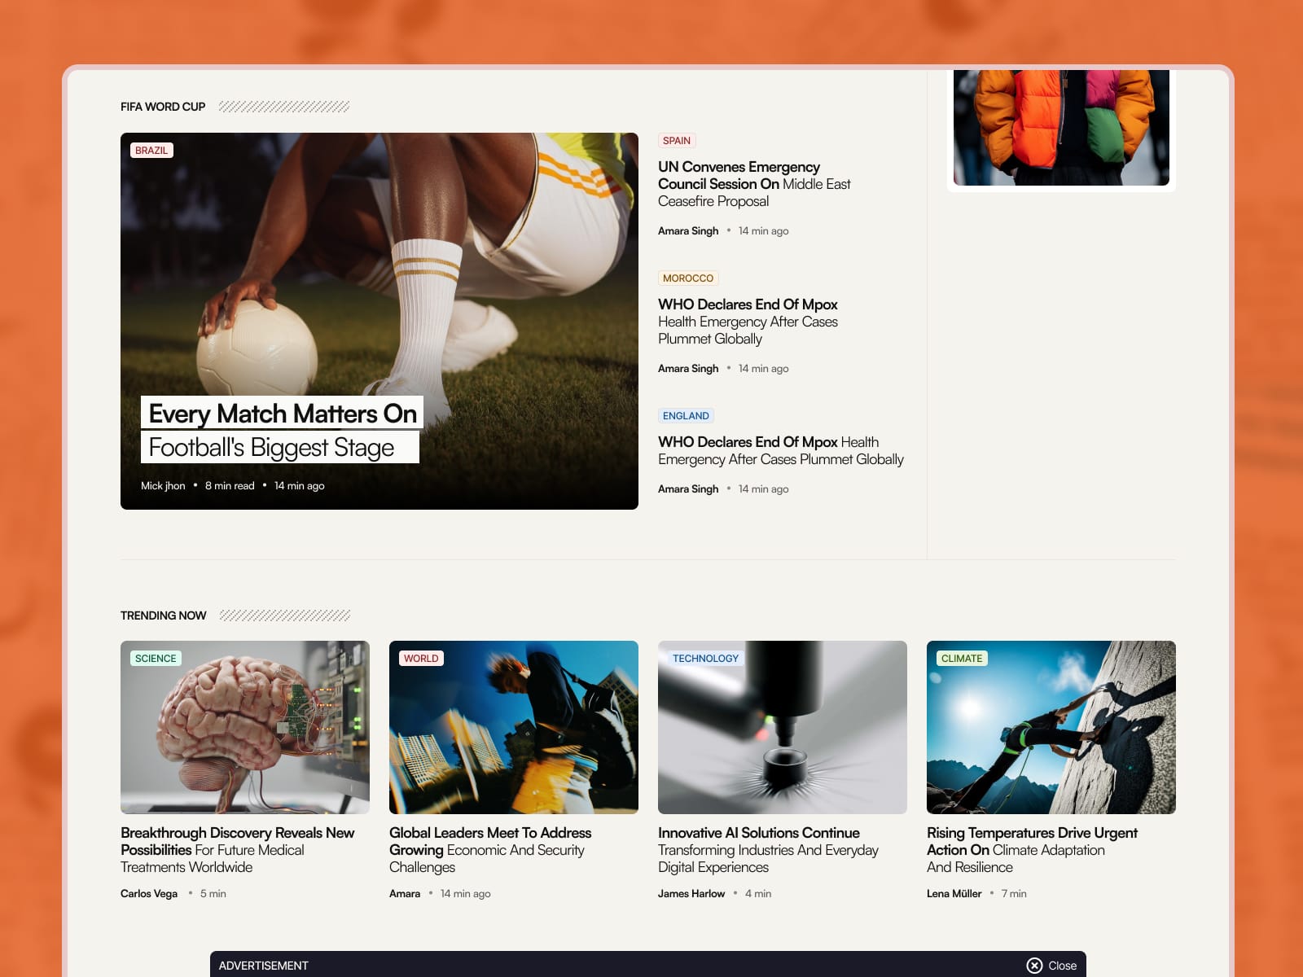Read Innovative AI Solutions Continue article
1303x977 pixels.
[x=768, y=850]
